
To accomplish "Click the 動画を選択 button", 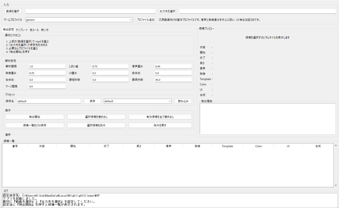I will click(13, 11).
